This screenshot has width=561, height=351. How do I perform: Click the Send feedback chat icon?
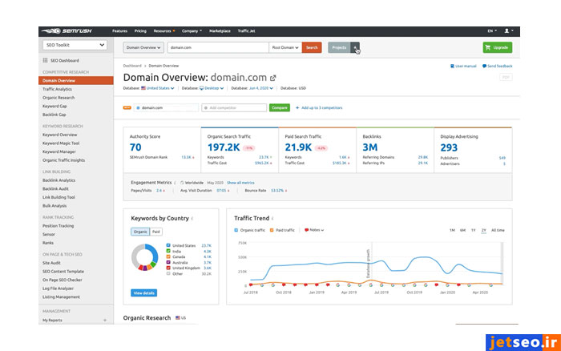pyautogui.click(x=484, y=66)
